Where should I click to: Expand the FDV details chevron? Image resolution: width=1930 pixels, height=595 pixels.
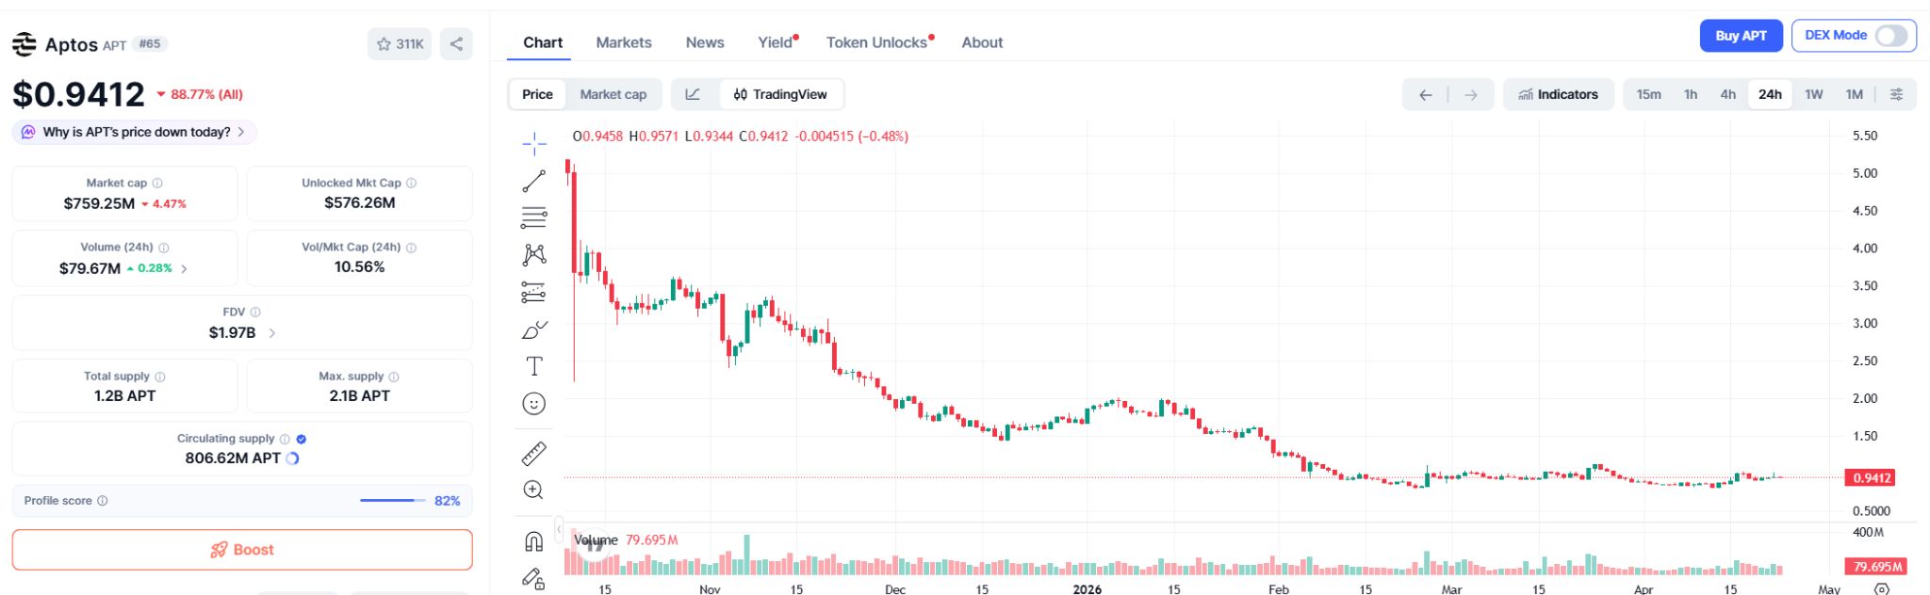pos(272,332)
